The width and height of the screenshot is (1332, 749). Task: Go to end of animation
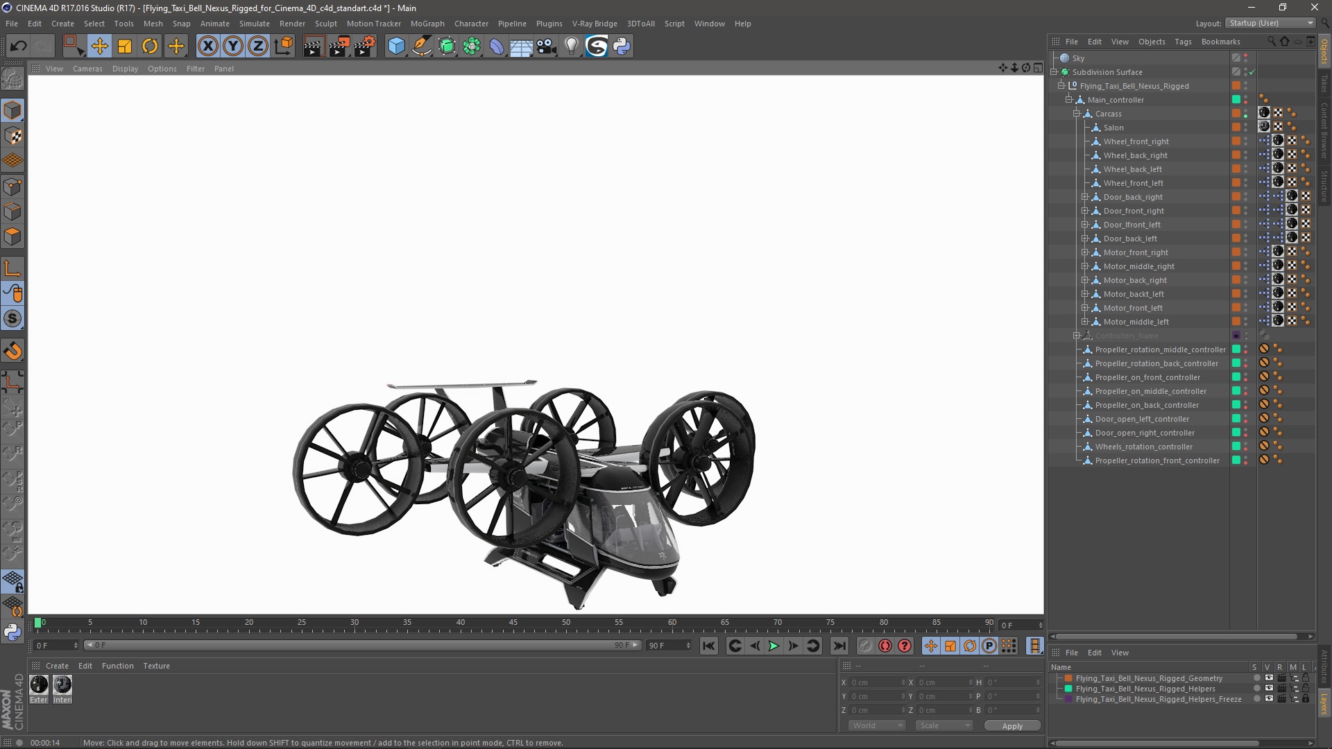tap(839, 646)
